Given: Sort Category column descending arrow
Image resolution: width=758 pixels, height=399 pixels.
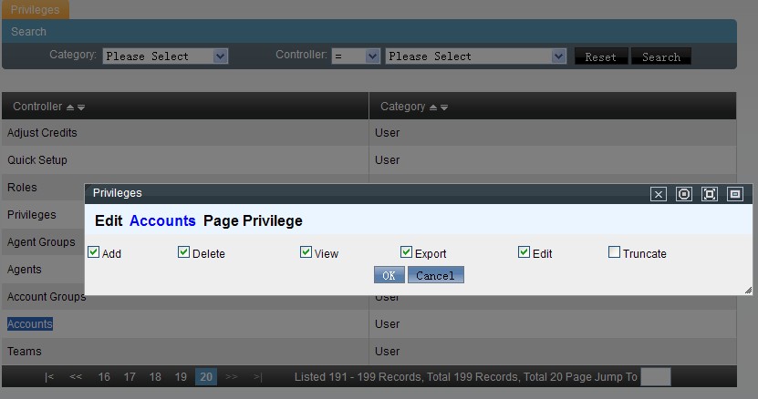Looking at the screenshot, I should pyautogui.click(x=444, y=107).
